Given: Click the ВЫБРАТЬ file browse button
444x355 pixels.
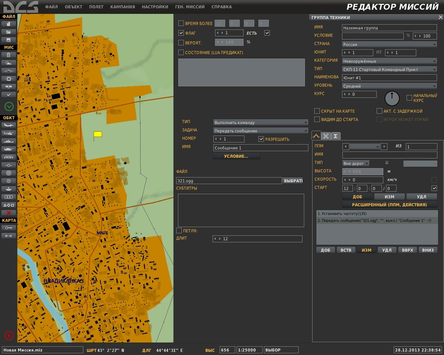Looking at the screenshot, I should point(293,181).
